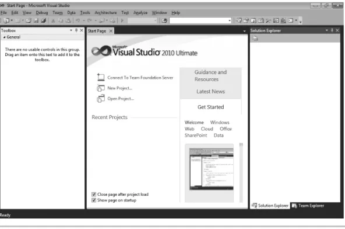The height and width of the screenshot is (229, 345).
Task: Open the Analyze menu
Action: coord(140,13)
